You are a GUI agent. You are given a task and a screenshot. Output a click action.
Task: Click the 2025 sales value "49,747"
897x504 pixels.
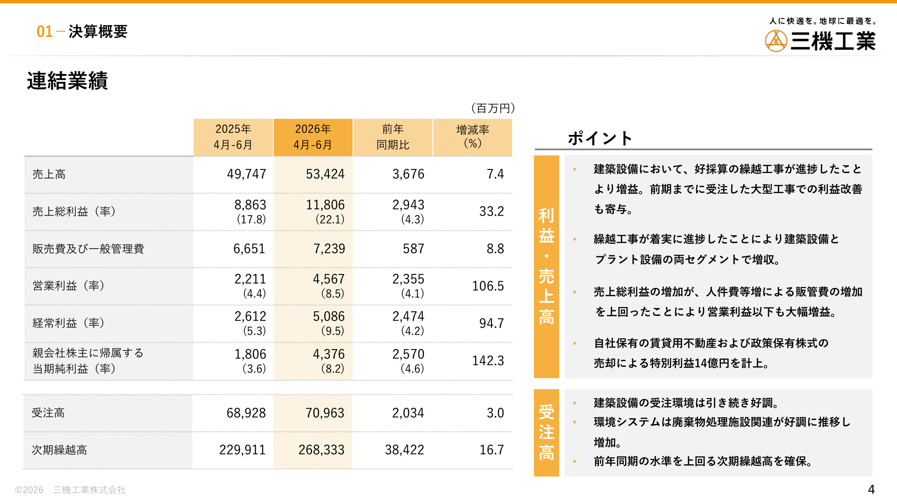click(246, 174)
